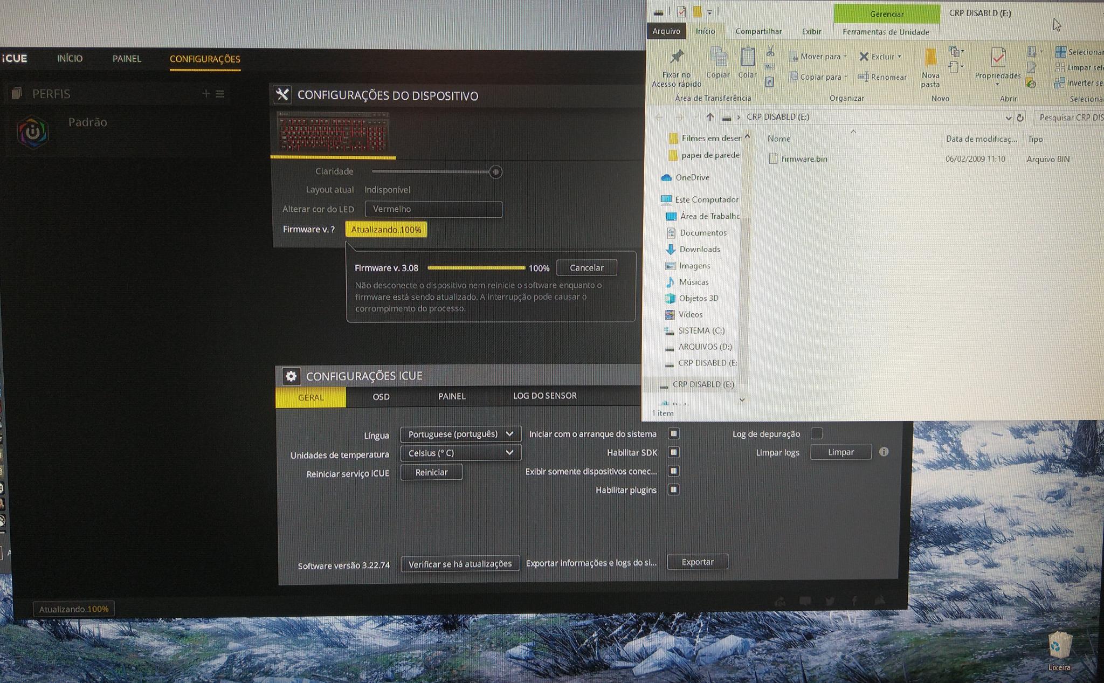Viewport: 1104px width, 683px height.
Task: Click Fixar no Acesso rápido pin icon
Action: tap(677, 57)
